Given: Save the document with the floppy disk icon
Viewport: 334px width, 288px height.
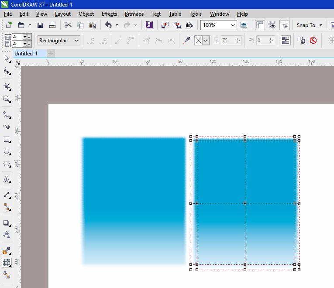Looking at the screenshot, I should (40, 25).
